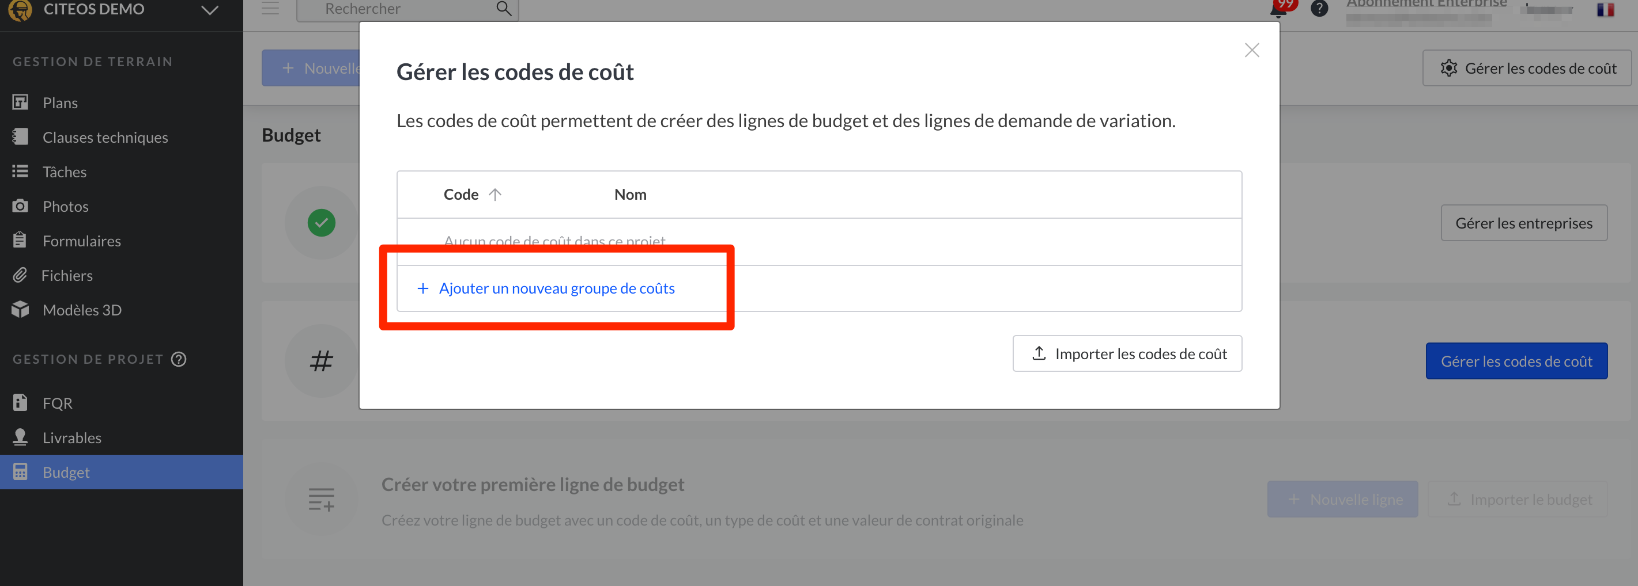Sort by Code column arrow

pyautogui.click(x=495, y=194)
